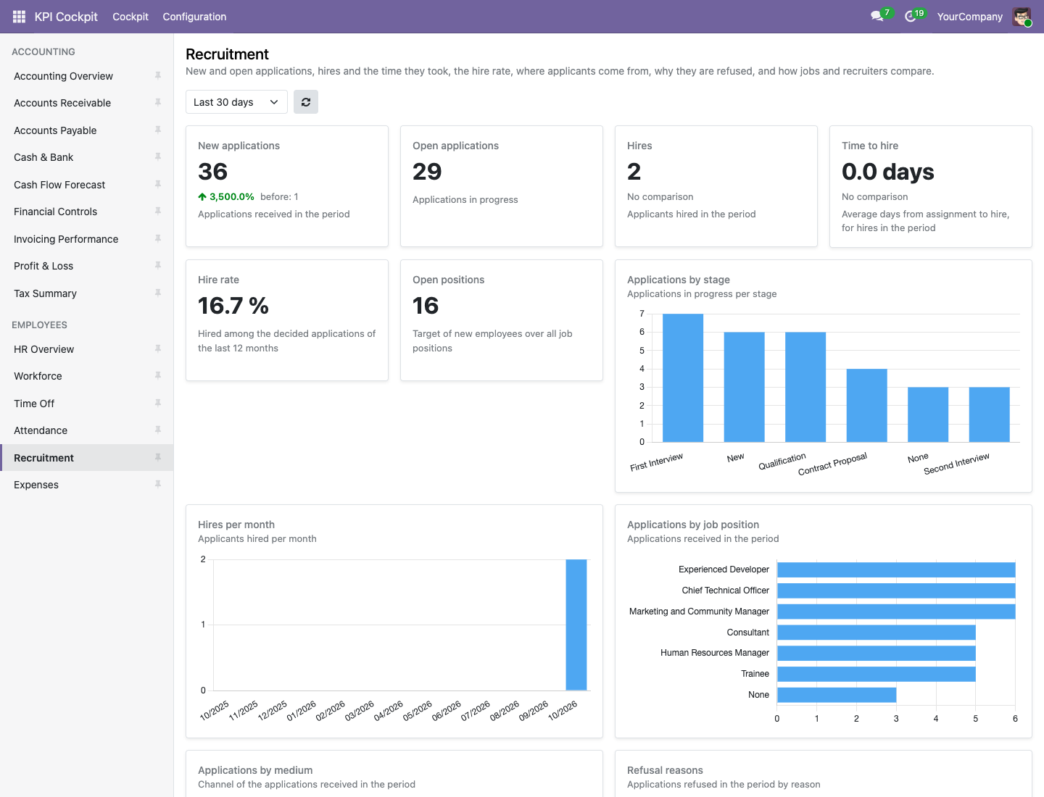Click the Hires value 2
Image resolution: width=1044 pixels, height=797 pixels.
tap(634, 172)
